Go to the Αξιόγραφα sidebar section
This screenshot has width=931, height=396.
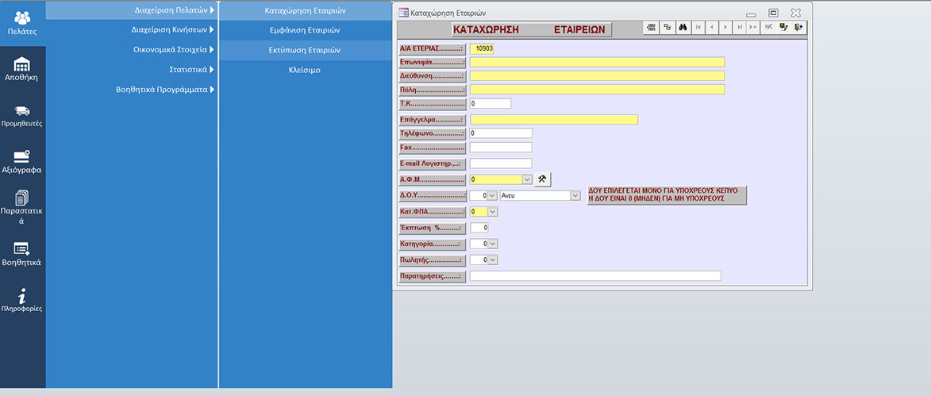click(22, 162)
